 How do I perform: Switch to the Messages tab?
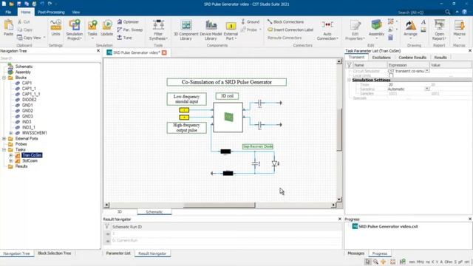tap(356, 253)
